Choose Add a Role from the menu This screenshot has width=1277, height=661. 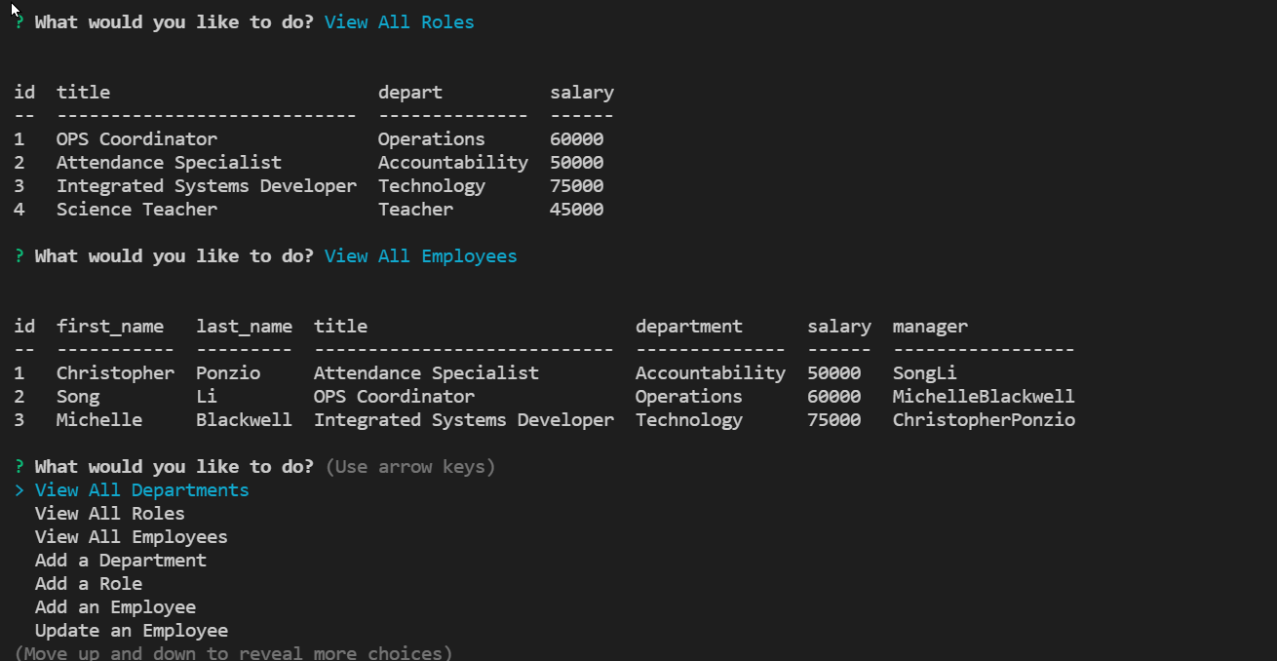(x=88, y=583)
